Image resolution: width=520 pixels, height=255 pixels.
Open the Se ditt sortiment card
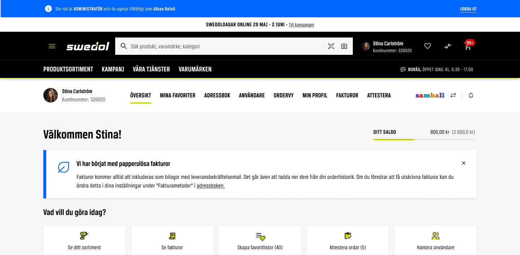point(84,241)
